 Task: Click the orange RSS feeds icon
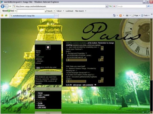[x=121, y=15]
